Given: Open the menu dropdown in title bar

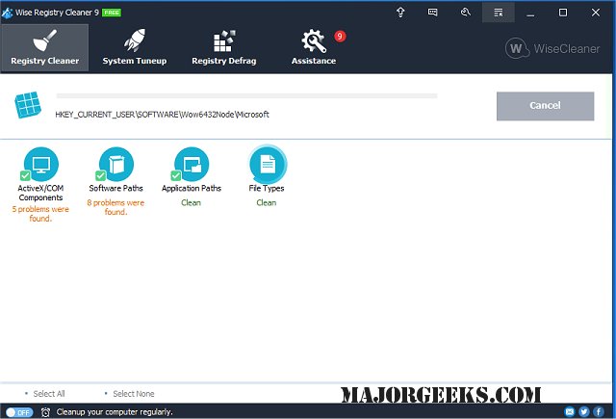Looking at the screenshot, I should (498, 13).
